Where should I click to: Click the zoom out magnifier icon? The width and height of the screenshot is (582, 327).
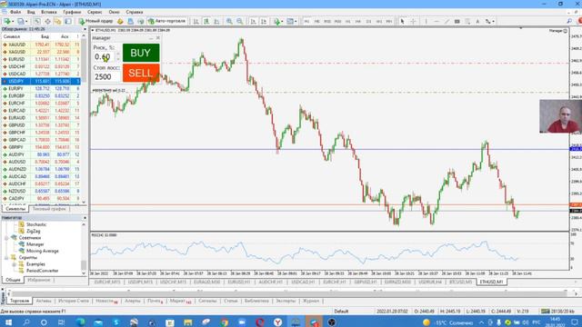pos(240,22)
